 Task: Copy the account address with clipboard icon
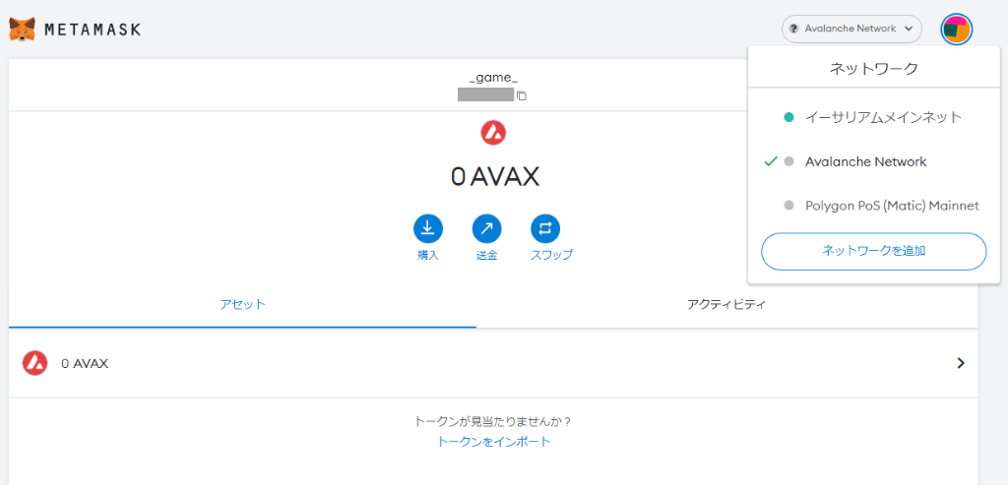pyautogui.click(x=522, y=95)
